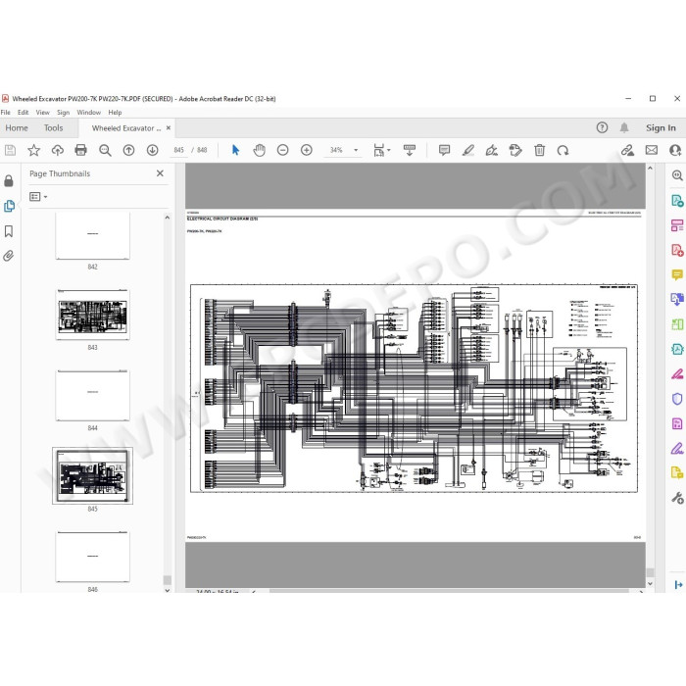This screenshot has height=686, width=686.
Task: Open the Sign menu
Action: (x=63, y=113)
